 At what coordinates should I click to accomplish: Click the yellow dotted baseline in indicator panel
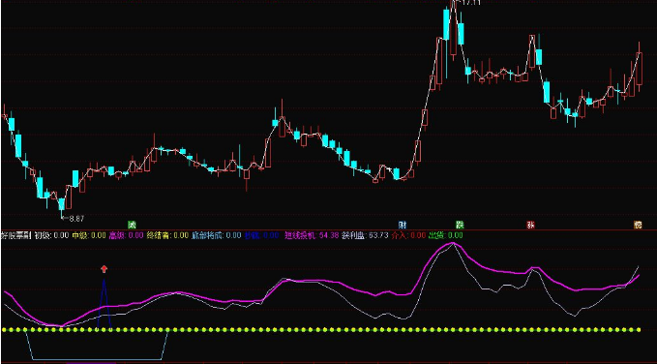[x=320, y=329]
